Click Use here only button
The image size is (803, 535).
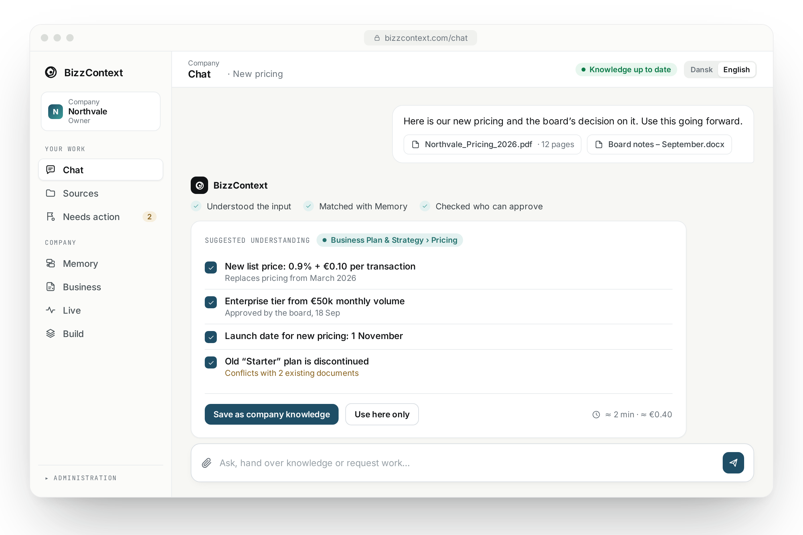click(x=382, y=414)
